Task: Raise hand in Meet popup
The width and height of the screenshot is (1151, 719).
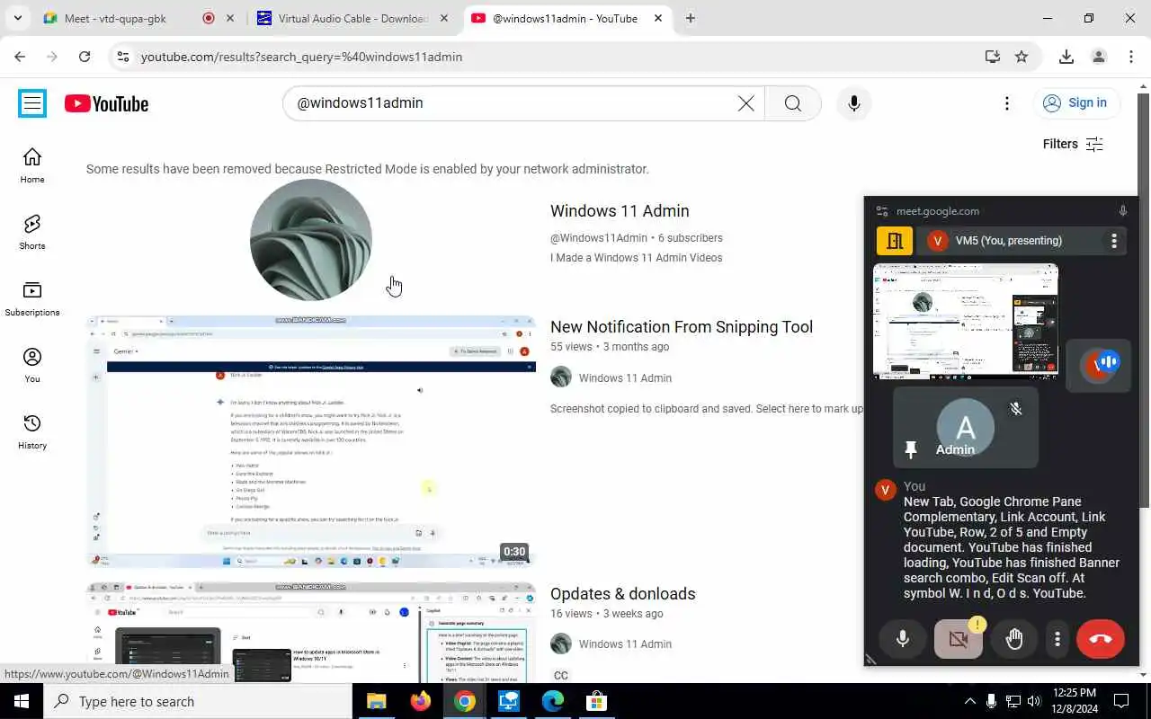Action: (x=1014, y=639)
